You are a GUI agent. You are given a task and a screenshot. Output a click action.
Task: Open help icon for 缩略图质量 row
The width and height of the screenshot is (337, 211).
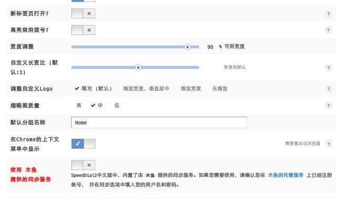click(x=328, y=105)
